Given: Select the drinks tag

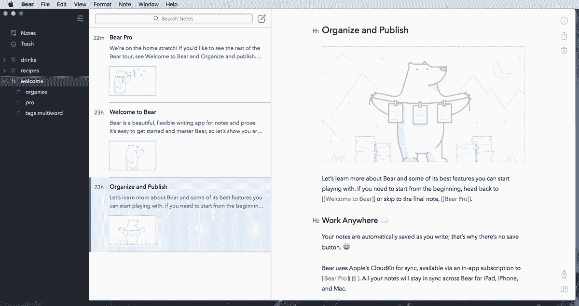Looking at the screenshot, I should (44, 60).
